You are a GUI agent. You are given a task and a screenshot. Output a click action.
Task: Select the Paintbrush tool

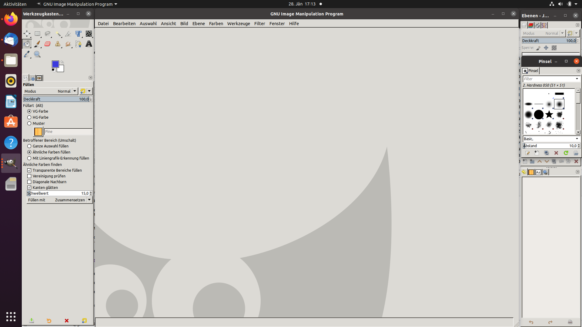(x=37, y=44)
